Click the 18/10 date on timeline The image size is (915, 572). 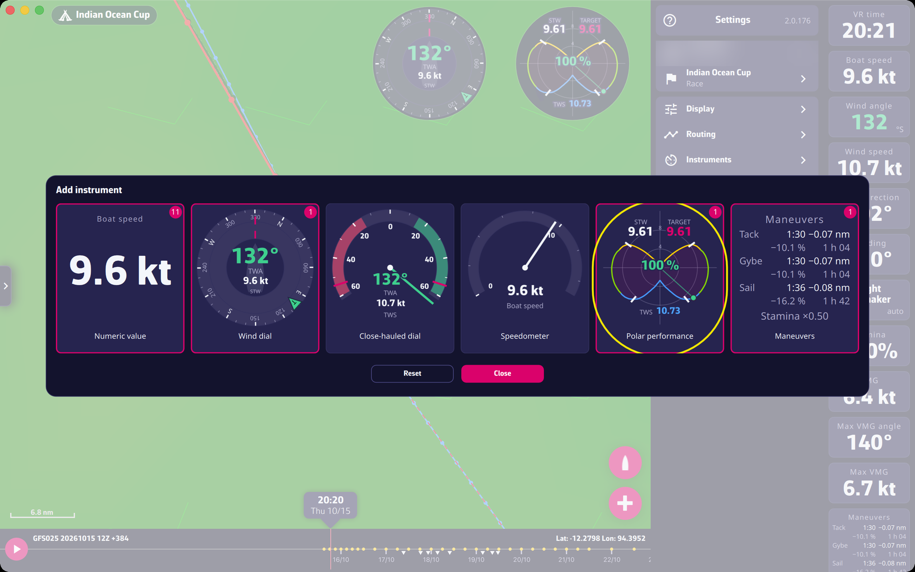[x=431, y=560]
